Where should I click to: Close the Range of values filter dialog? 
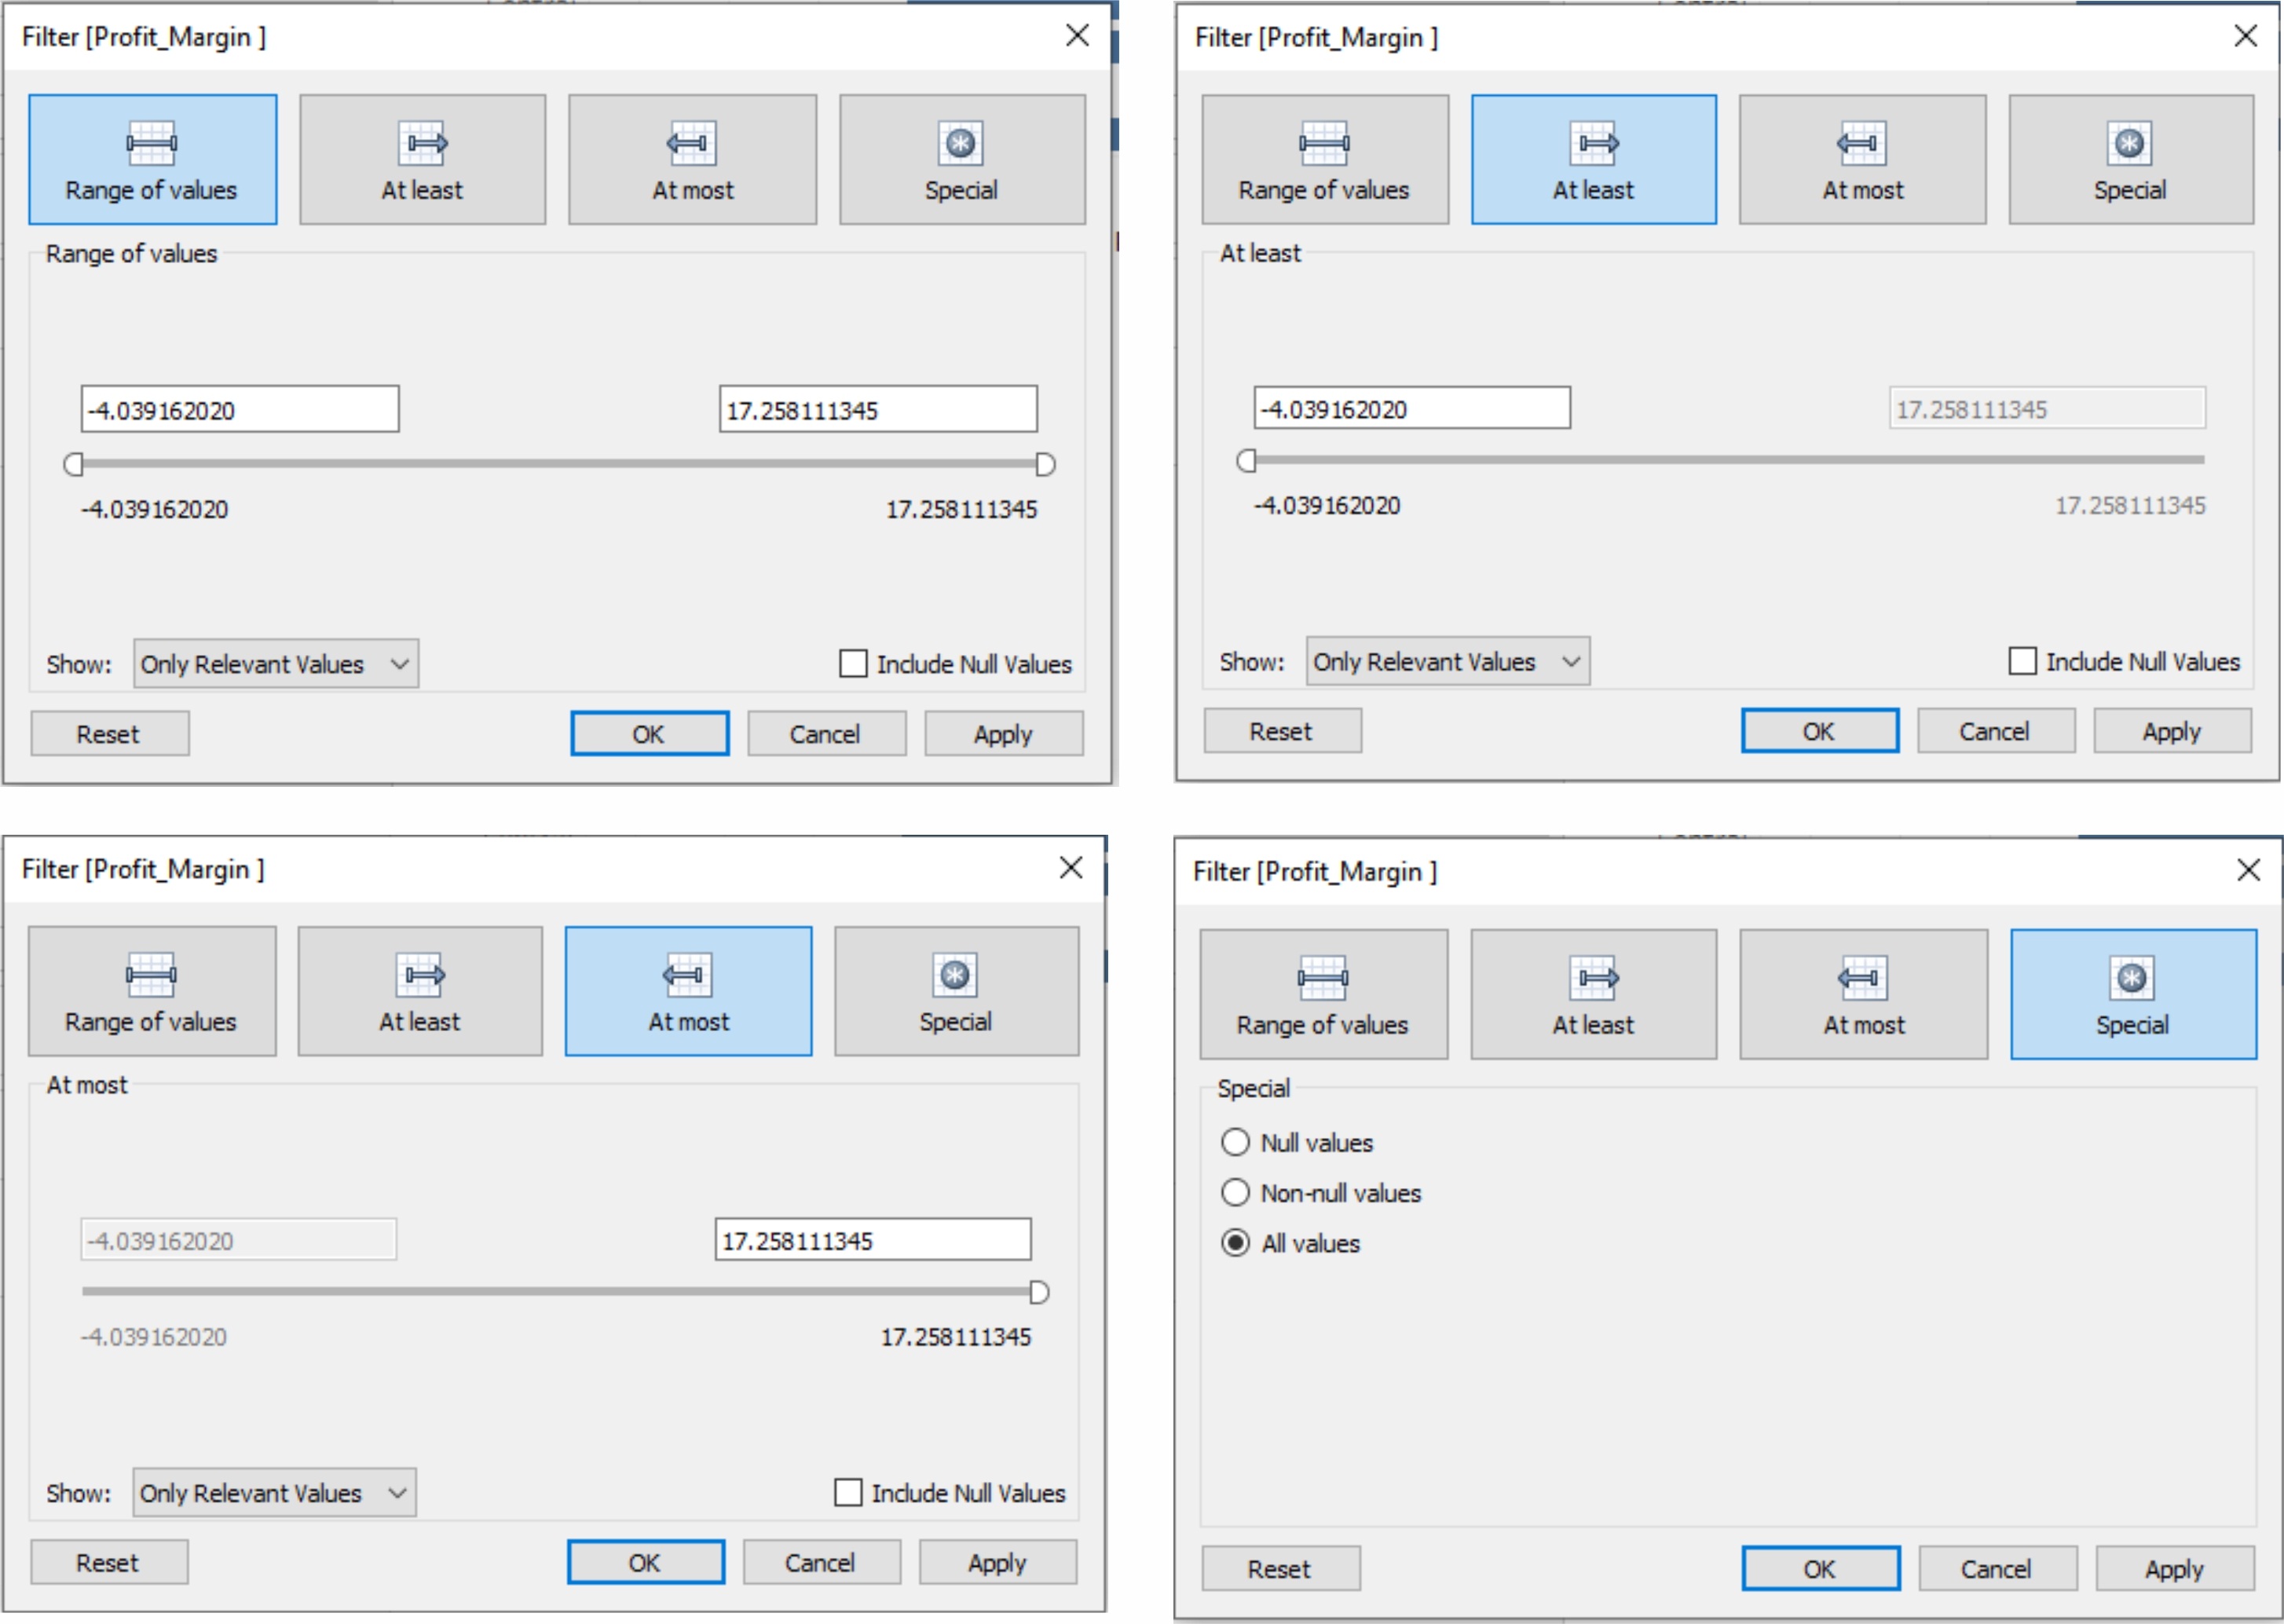[1078, 36]
